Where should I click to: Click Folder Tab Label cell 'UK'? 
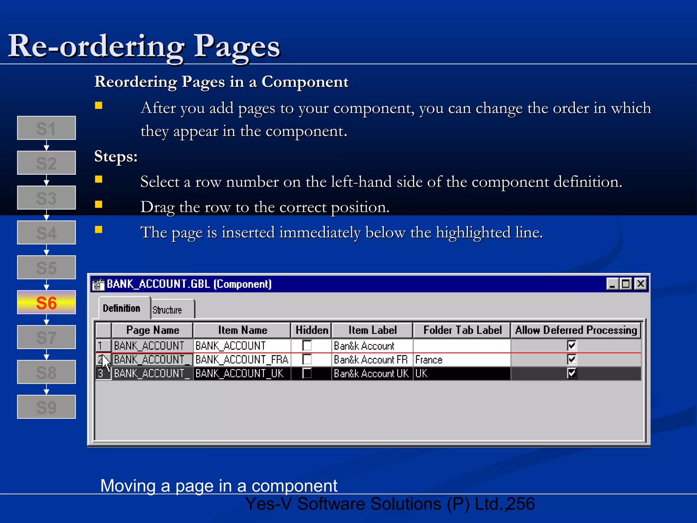pos(462,374)
